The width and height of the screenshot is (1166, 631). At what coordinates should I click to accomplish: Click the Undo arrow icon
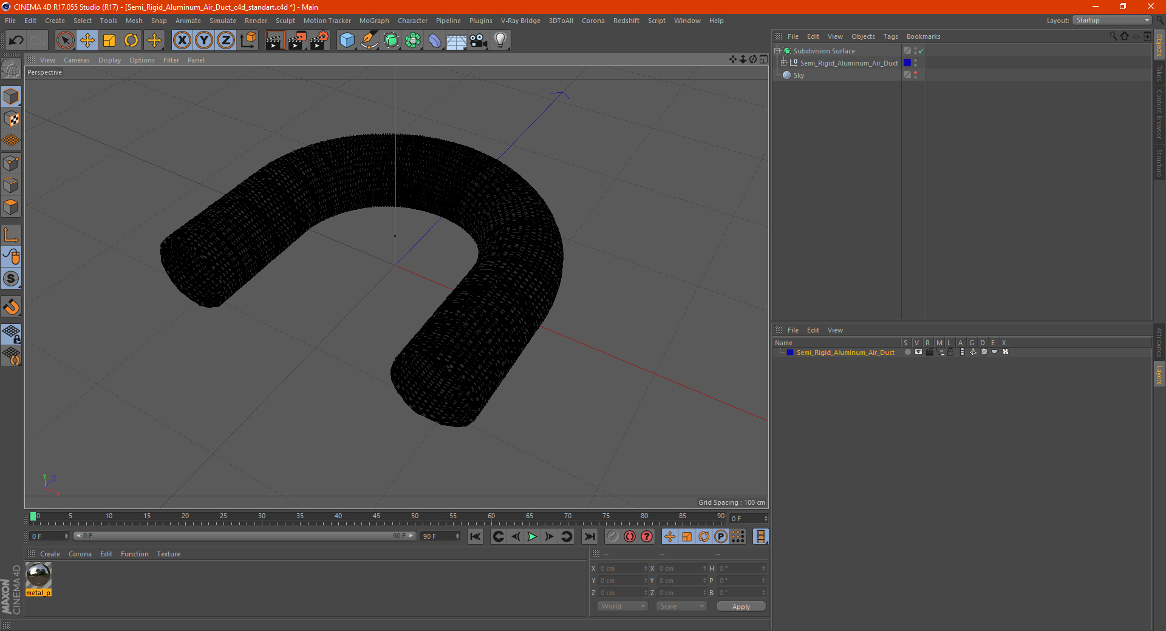16,41
